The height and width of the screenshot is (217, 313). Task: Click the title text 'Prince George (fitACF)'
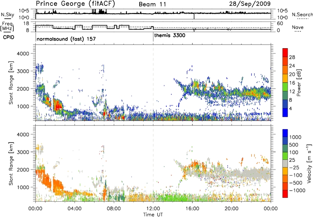tap(75, 4)
